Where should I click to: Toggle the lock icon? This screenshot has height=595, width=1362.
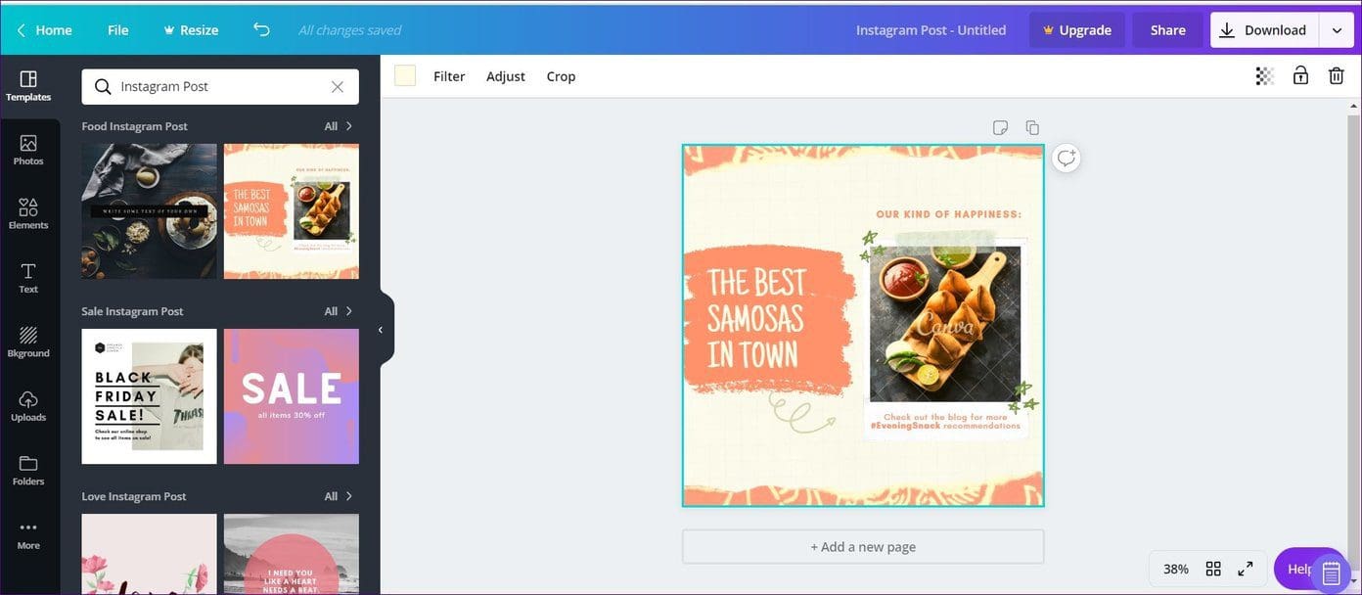pos(1300,75)
